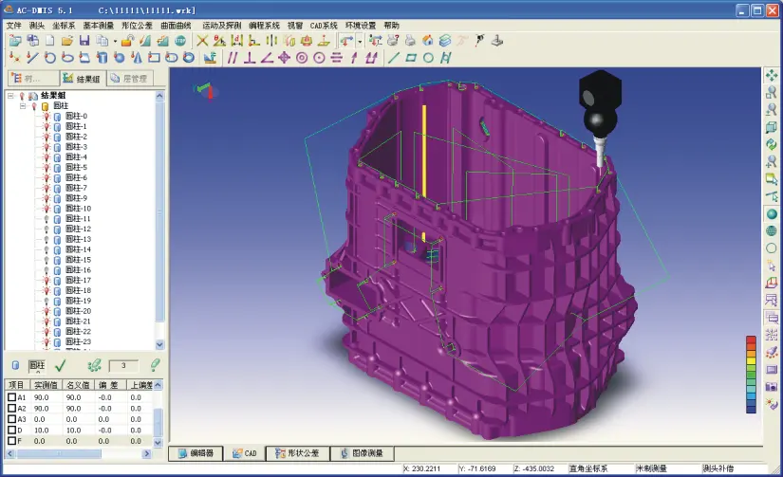Open dropdown arrow beside probe toolbar button
The width and height of the screenshot is (783, 477).
pyautogui.click(x=360, y=41)
